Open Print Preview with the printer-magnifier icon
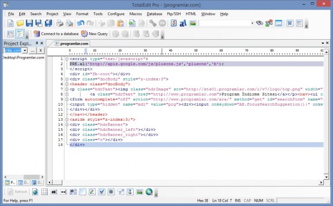Viewport: 333px width, 206px height. (69, 23)
